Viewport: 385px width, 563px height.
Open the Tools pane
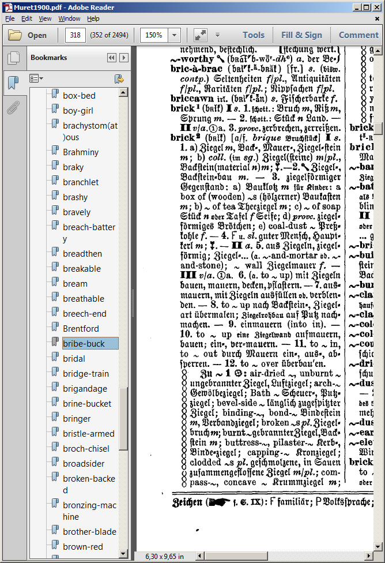[254, 35]
